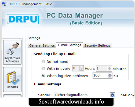Viewport: 135px width, 107px height.
Task: Select the Do not send option
Action: click(x=43, y=62)
